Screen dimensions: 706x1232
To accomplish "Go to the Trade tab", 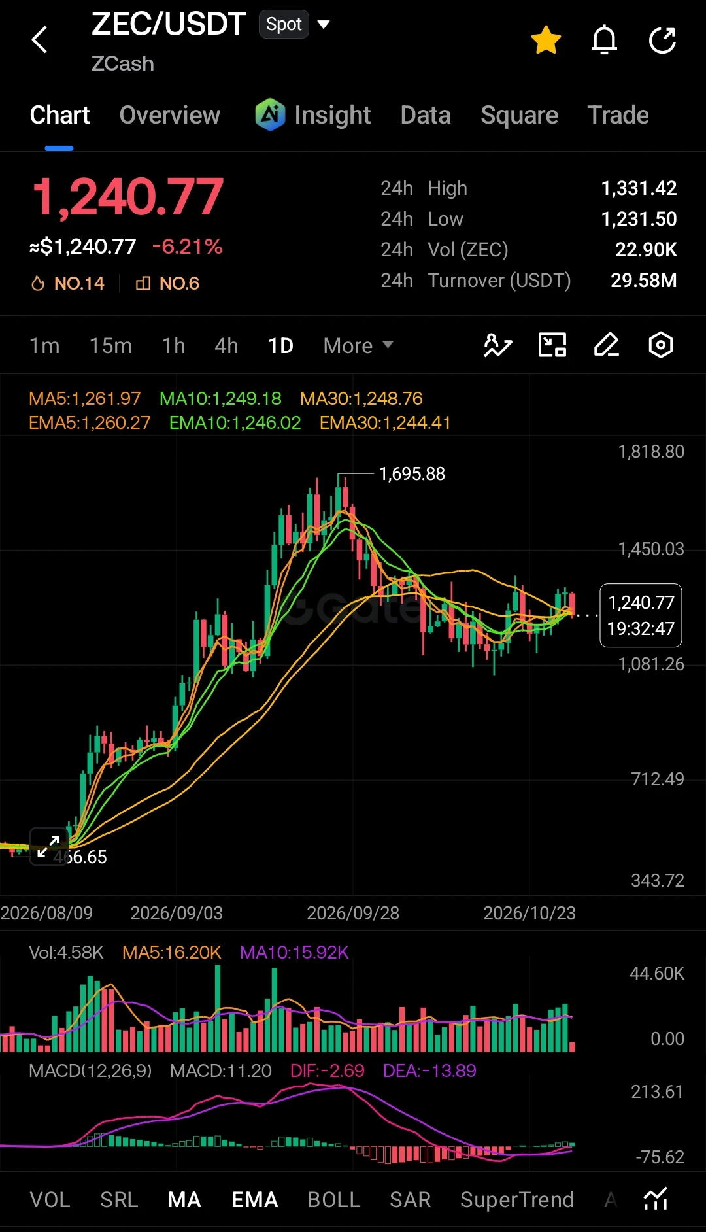I will [618, 115].
